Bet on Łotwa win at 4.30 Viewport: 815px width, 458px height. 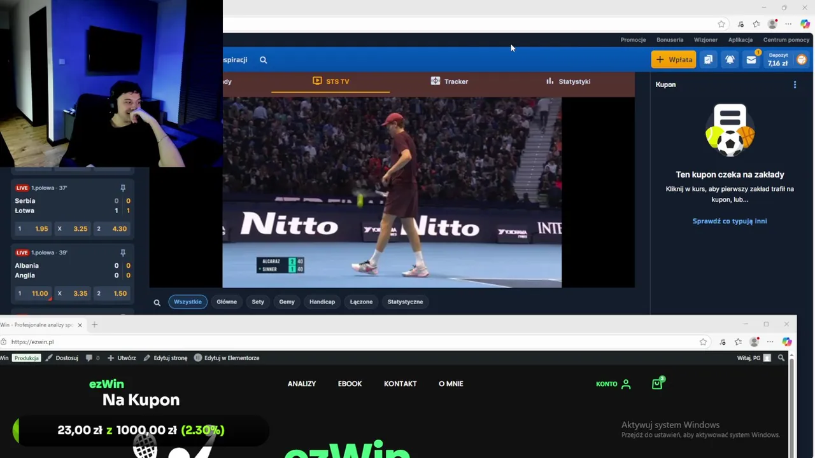coord(112,229)
